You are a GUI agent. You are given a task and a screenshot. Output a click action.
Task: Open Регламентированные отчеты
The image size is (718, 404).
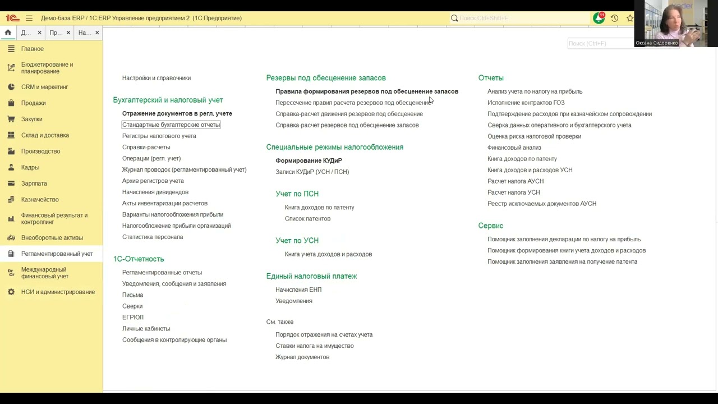[162, 273]
